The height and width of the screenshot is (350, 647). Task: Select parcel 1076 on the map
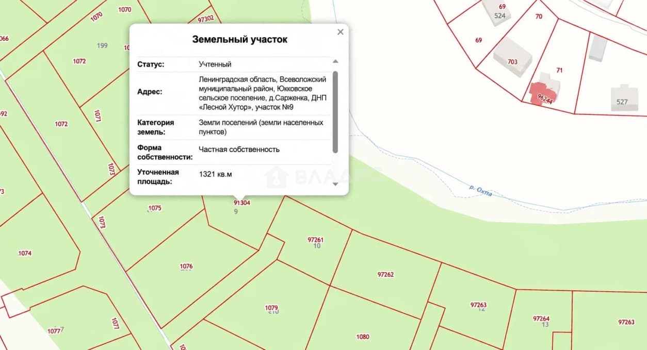(x=186, y=266)
